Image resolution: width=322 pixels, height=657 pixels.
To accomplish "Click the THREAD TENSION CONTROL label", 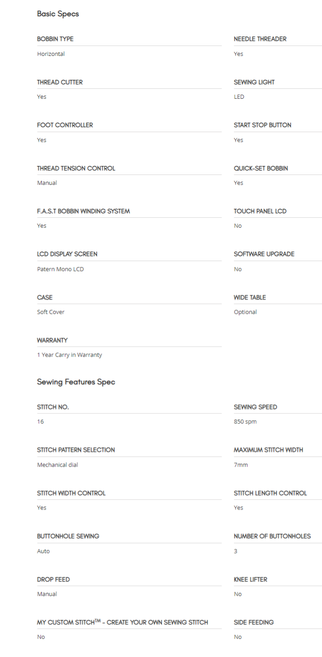I will pyautogui.click(x=76, y=169).
